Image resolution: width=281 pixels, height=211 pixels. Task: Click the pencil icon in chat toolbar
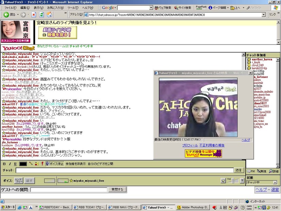(31, 163)
